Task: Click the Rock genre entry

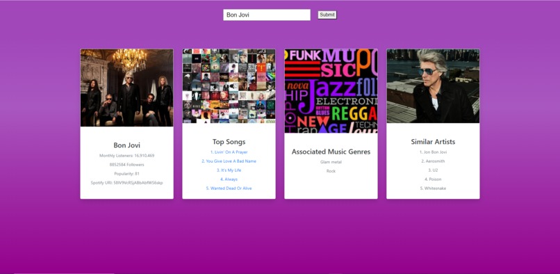Action: coord(331,171)
